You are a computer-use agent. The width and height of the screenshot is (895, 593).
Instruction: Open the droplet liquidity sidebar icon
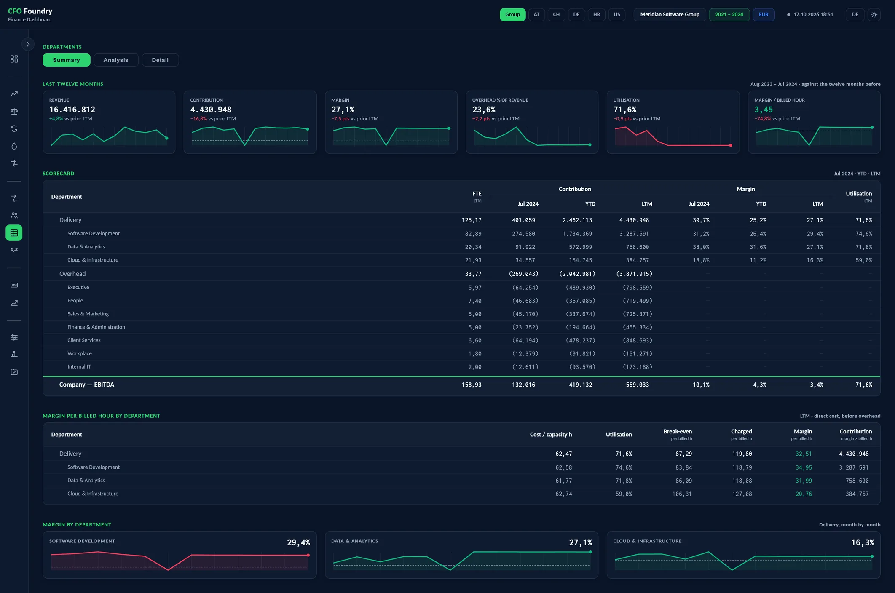pyautogui.click(x=14, y=146)
